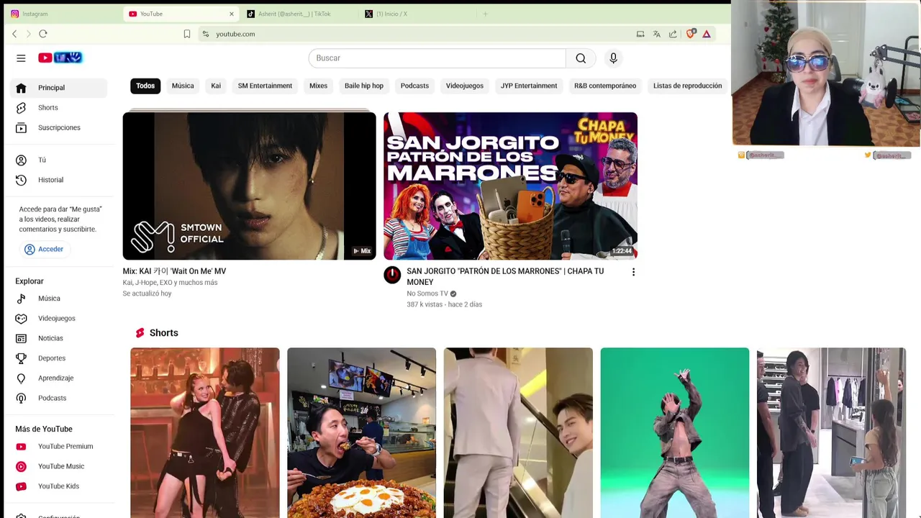Explore Música in the sidebar
This screenshot has width=921, height=518.
[59, 299]
